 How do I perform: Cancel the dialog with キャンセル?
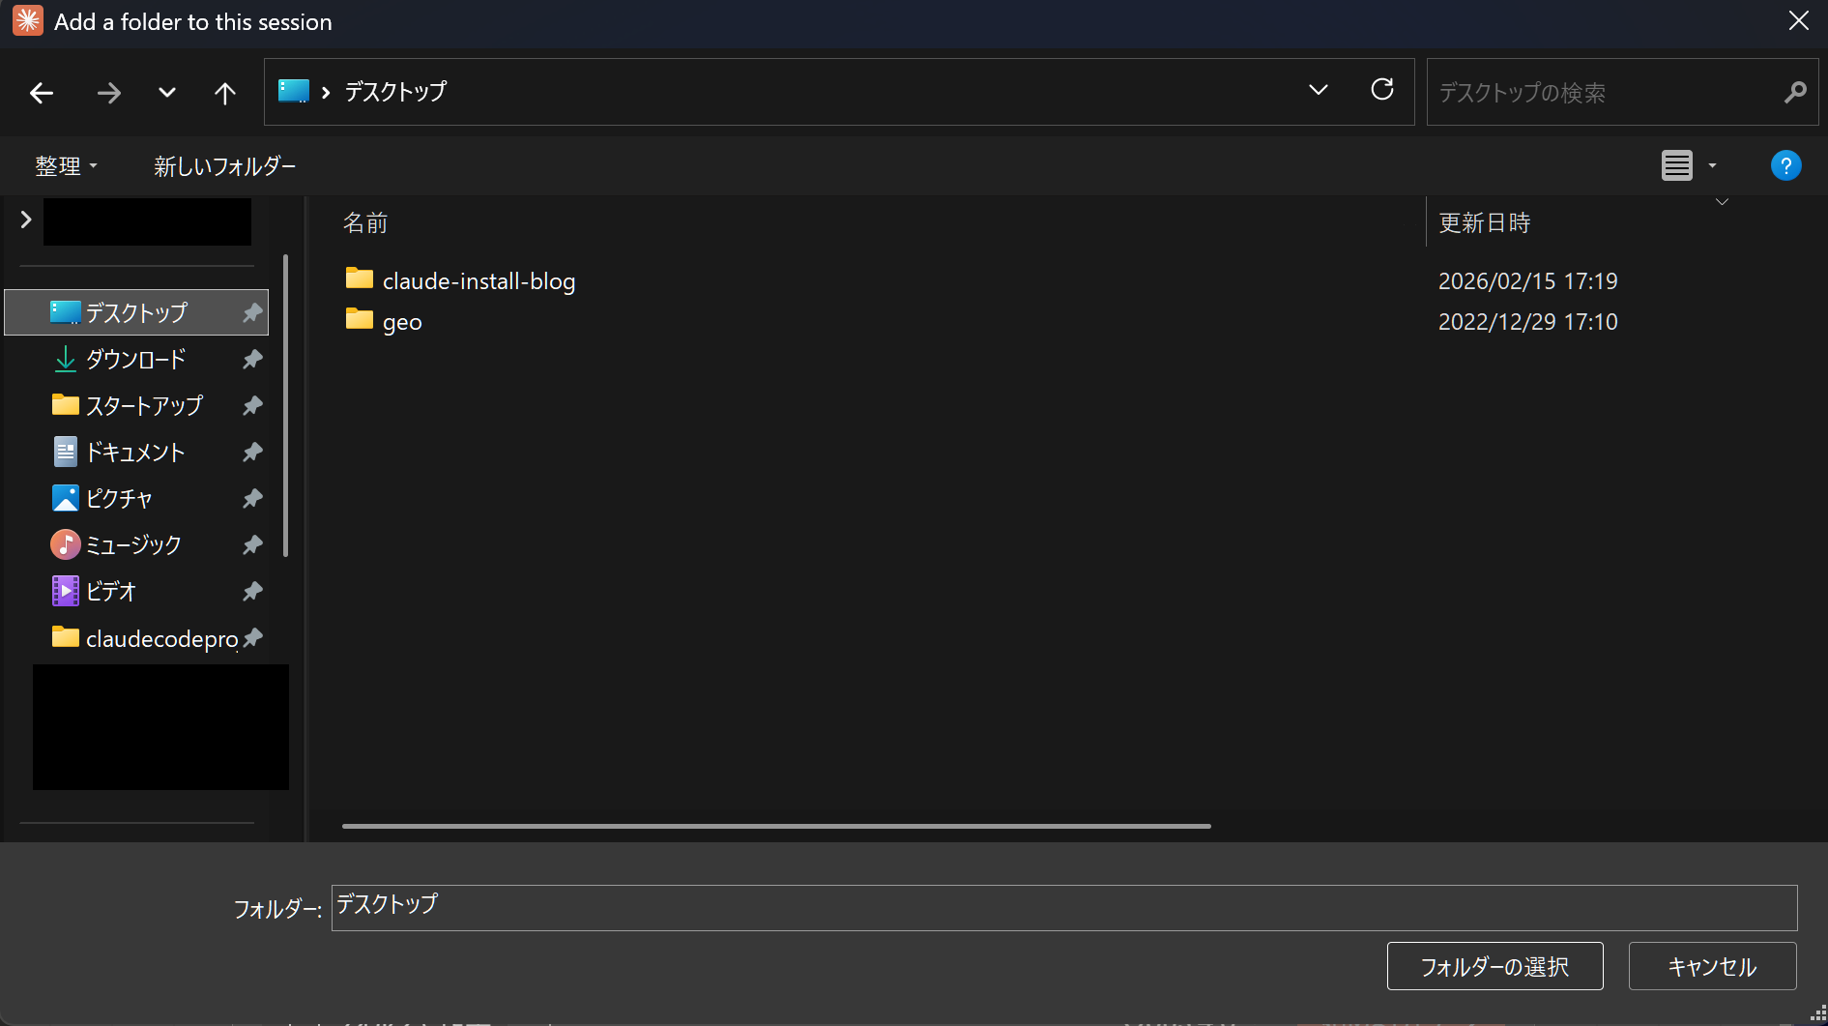[1712, 966]
